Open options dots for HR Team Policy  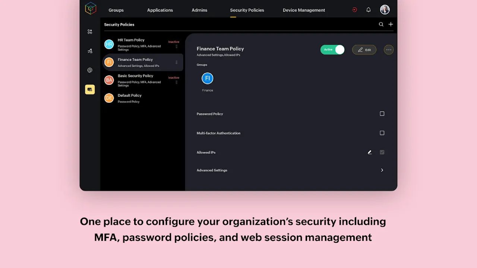tap(177, 47)
